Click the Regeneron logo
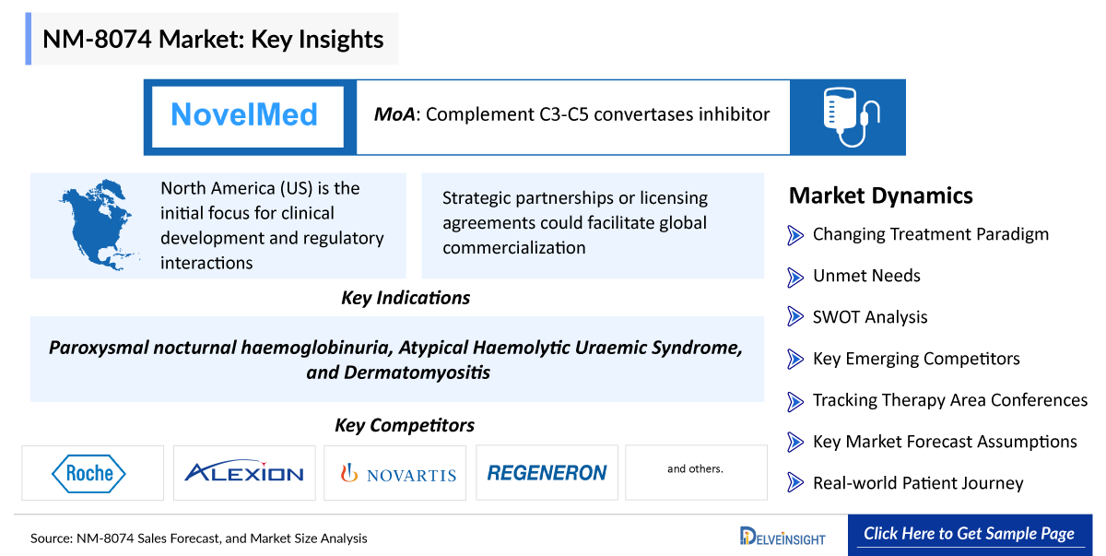 tap(547, 473)
